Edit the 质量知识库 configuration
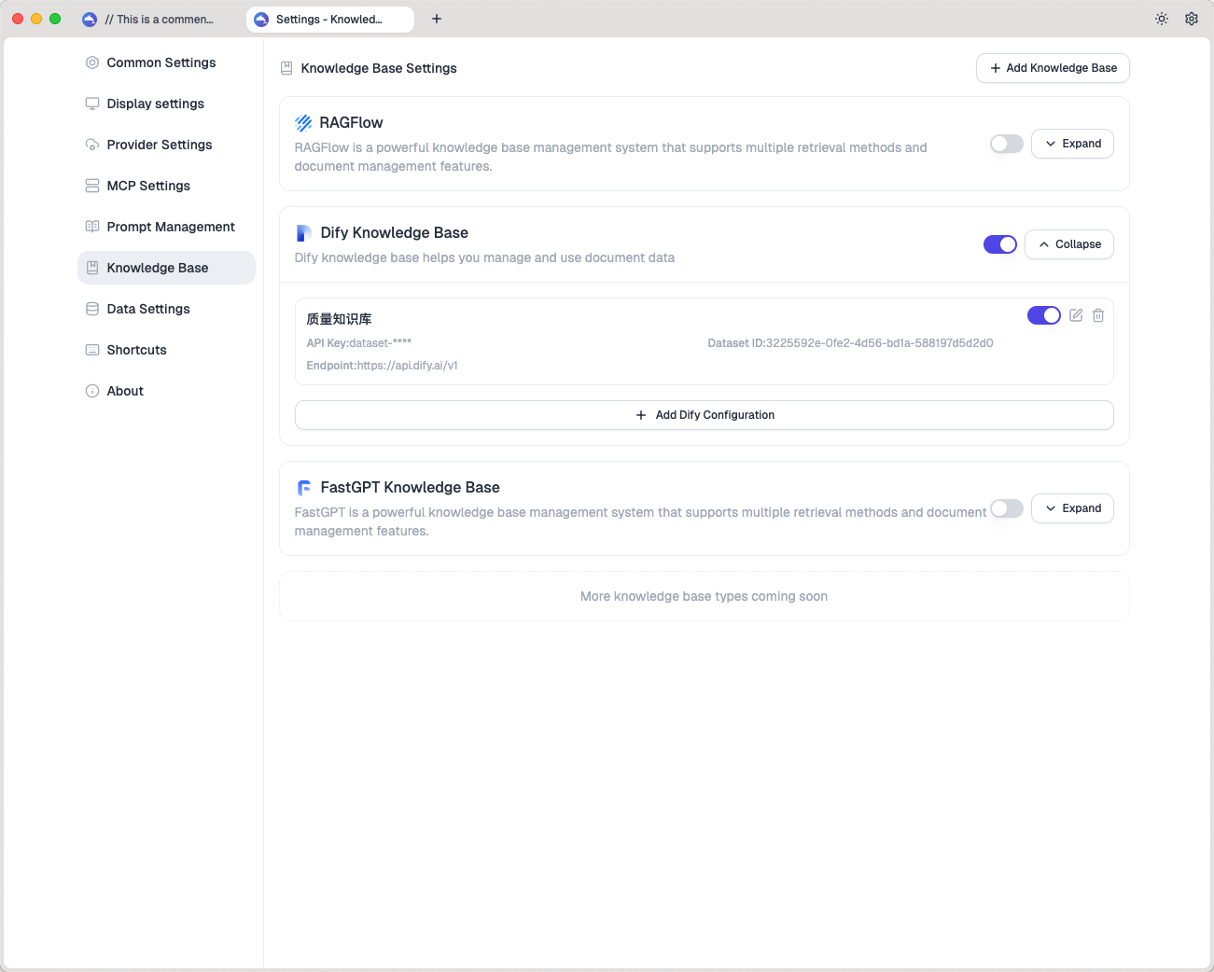 pyautogui.click(x=1076, y=315)
